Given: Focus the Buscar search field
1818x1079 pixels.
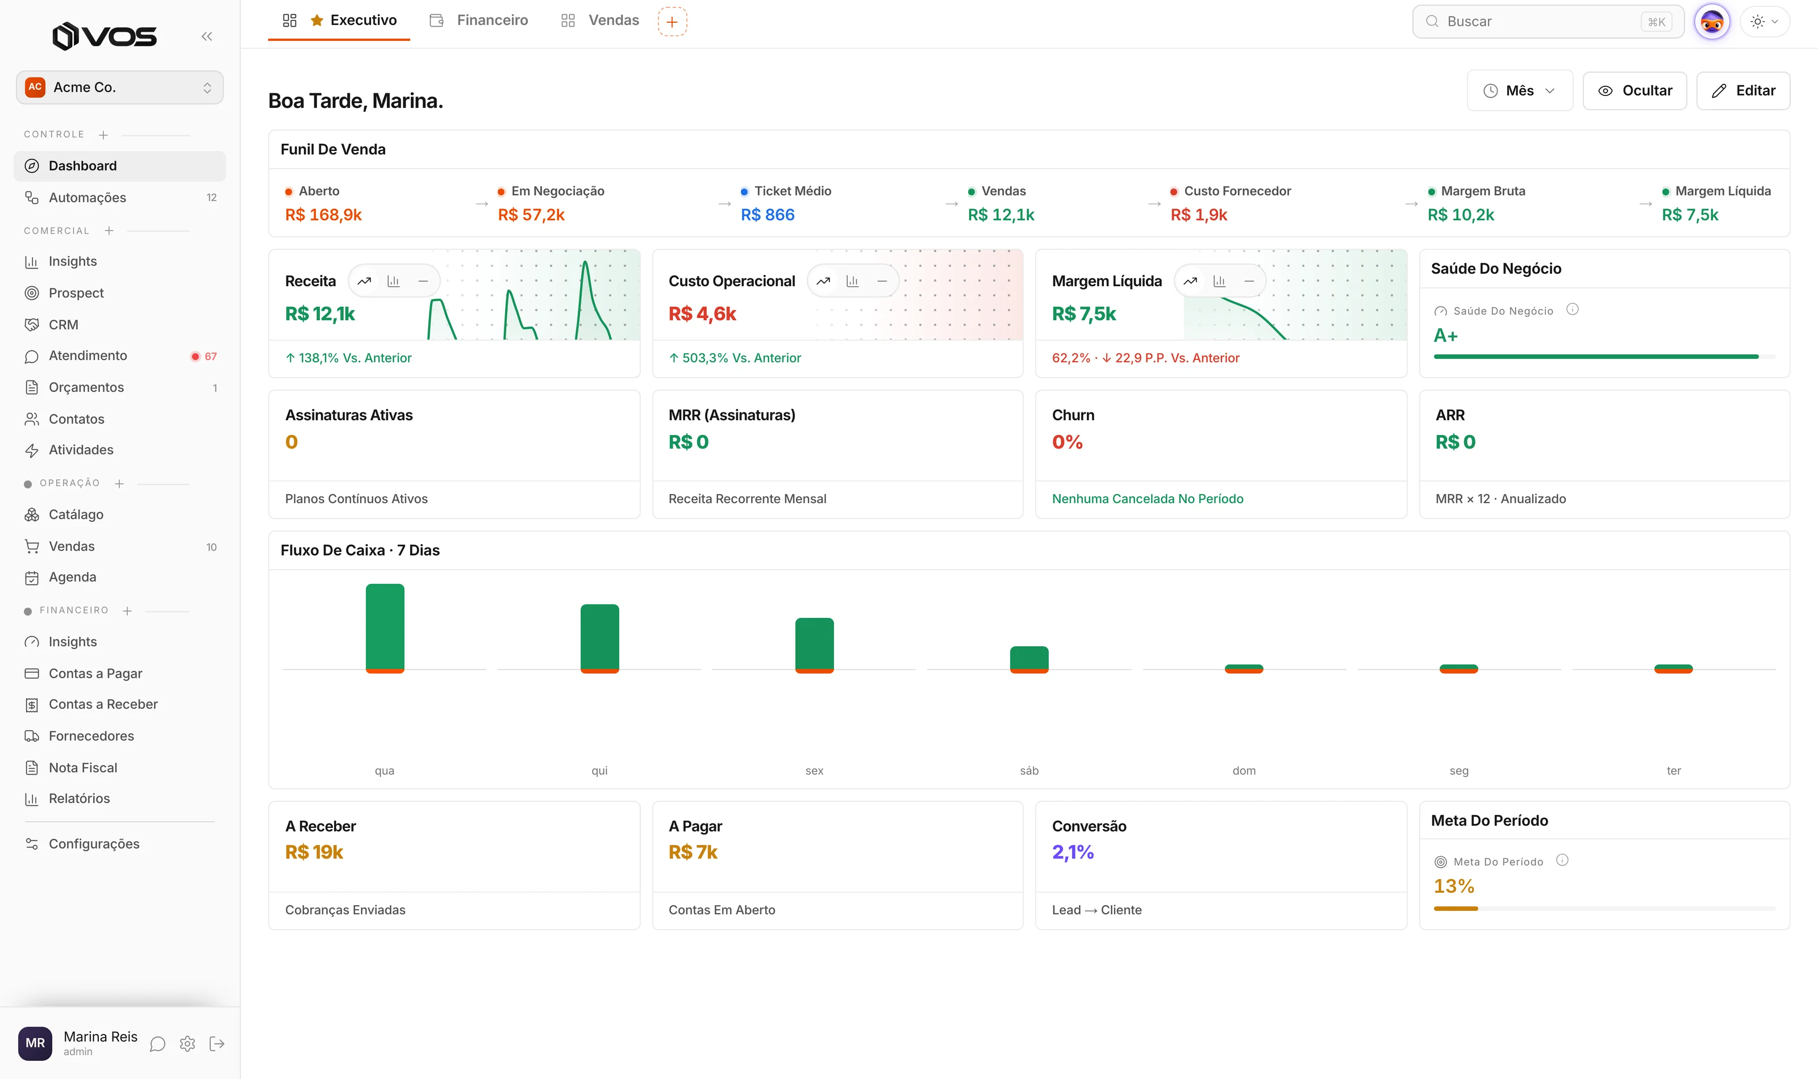Looking at the screenshot, I should point(1548,22).
